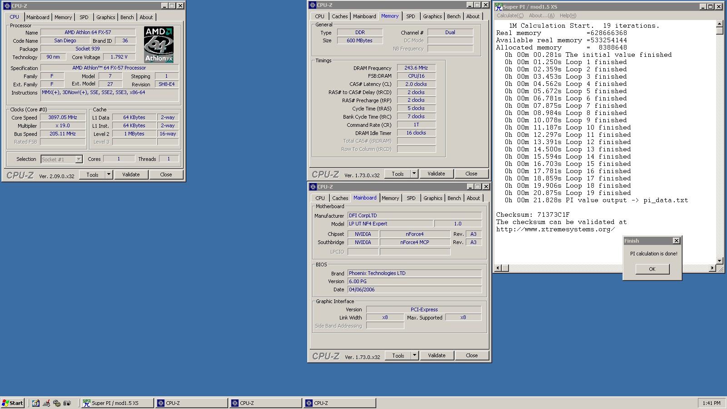Click Super PI vertical scrollbar up arrow

click(x=719, y=24)
